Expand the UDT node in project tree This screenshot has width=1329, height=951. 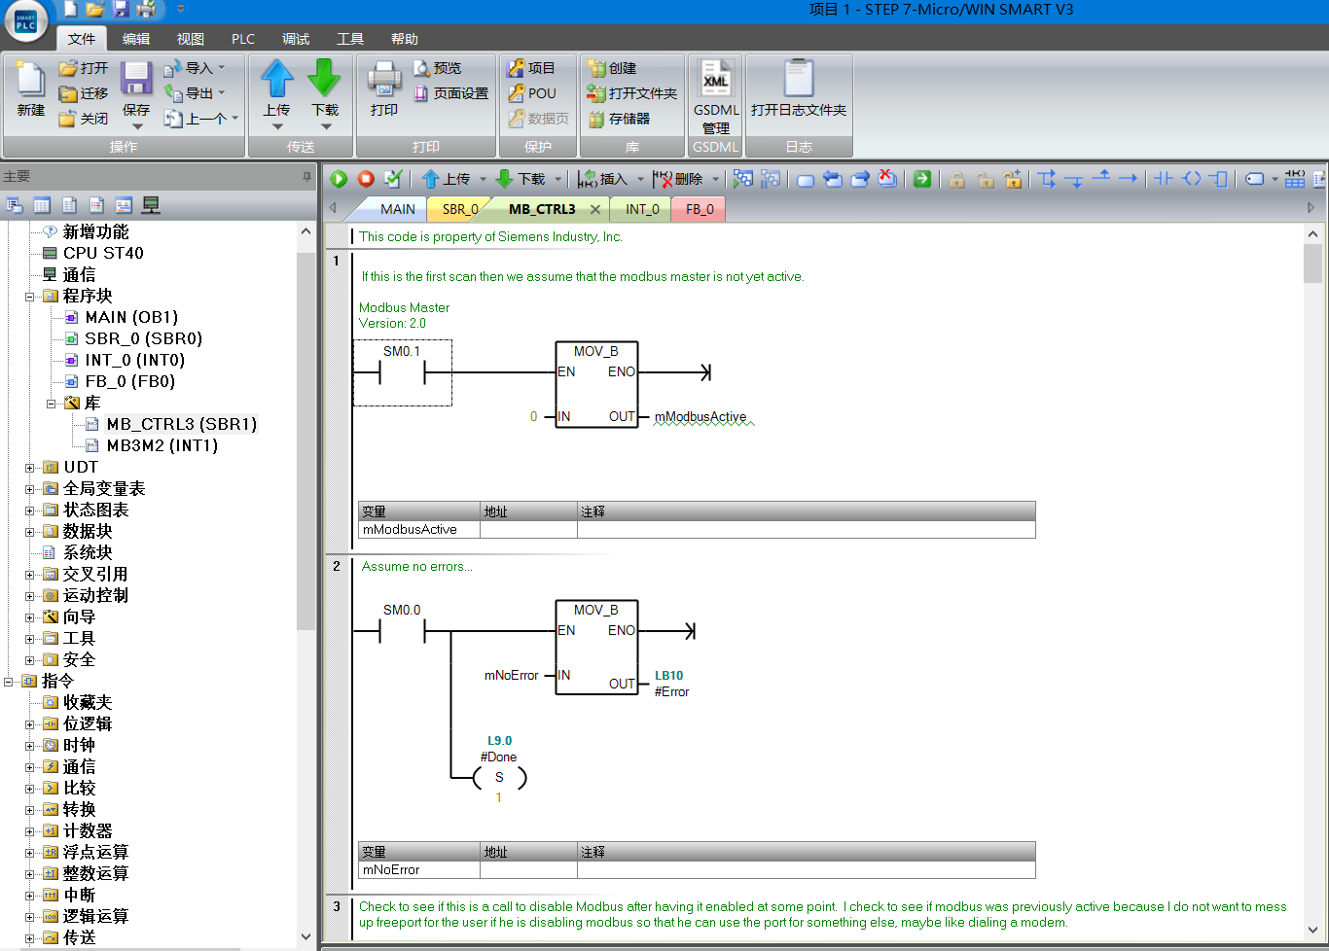29,468
